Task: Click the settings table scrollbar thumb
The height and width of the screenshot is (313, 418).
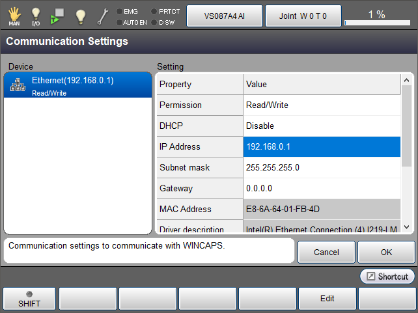Action: (x=406, y=126)
